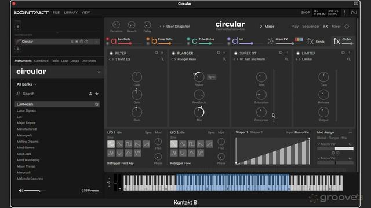Toggle layer c Tube Pulse power
The image size is (371, 208).
click(188, 39)
